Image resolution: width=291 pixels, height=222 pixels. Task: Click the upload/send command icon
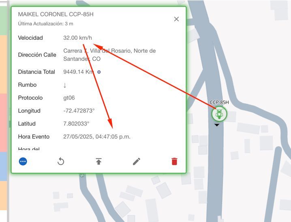click(98, 162)
